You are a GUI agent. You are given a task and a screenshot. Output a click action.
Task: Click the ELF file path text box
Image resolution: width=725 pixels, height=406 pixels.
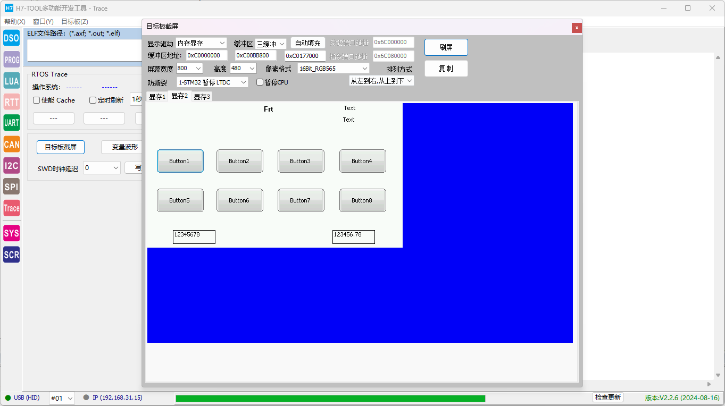[x=84, y=50]
